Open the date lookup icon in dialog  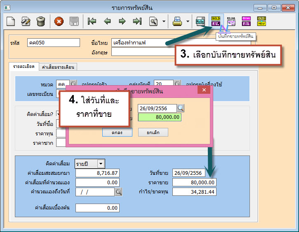[181, 108]
